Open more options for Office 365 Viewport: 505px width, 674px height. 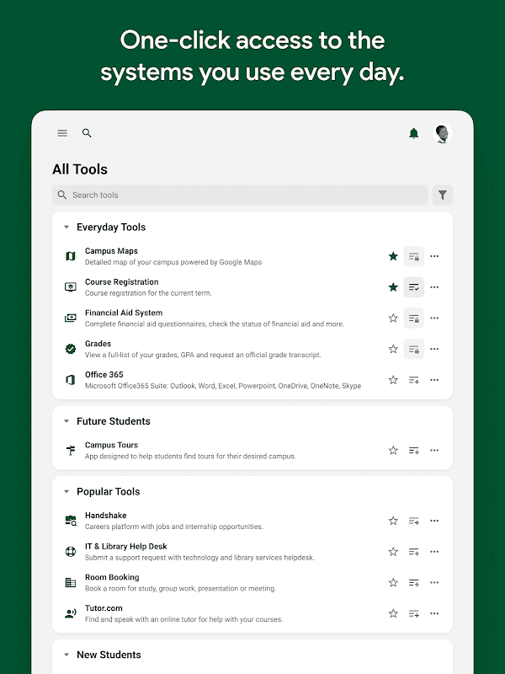pyautogui.click(x=434, y=380)
